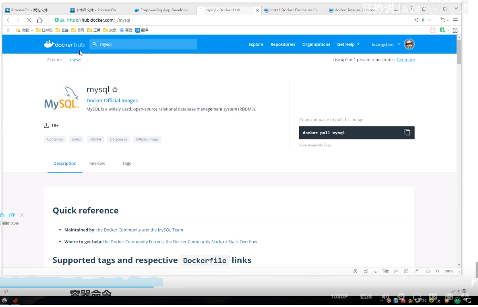Expand the bookmarks bar sidebar toggle
The width and height of the screenshot is (478, 307).
click(8, 30)
